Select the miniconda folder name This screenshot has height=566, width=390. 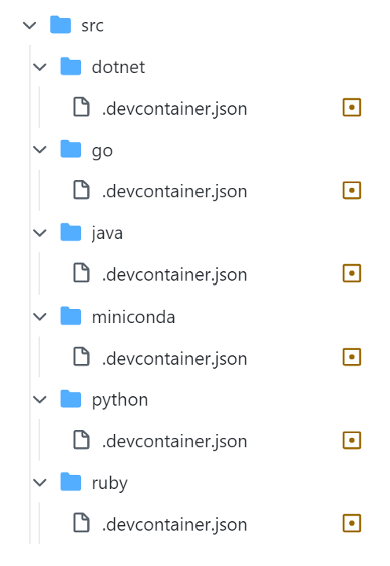pyautogui.click(x=133, y=317)
